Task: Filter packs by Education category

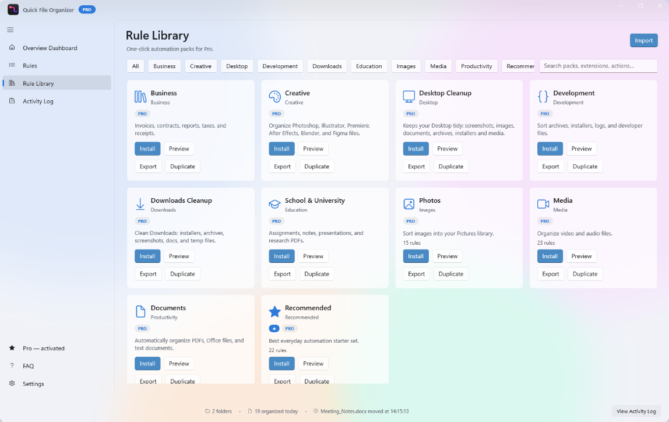Action: click(x=369, y=66)
